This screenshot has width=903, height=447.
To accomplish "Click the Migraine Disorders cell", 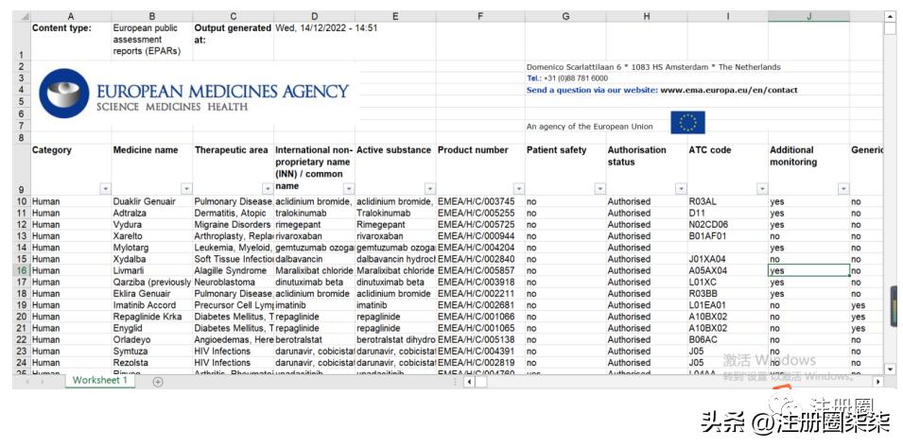I will pos(233,224).
